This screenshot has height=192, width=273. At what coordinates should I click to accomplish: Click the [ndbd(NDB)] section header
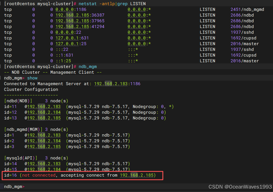click(18, 101)
